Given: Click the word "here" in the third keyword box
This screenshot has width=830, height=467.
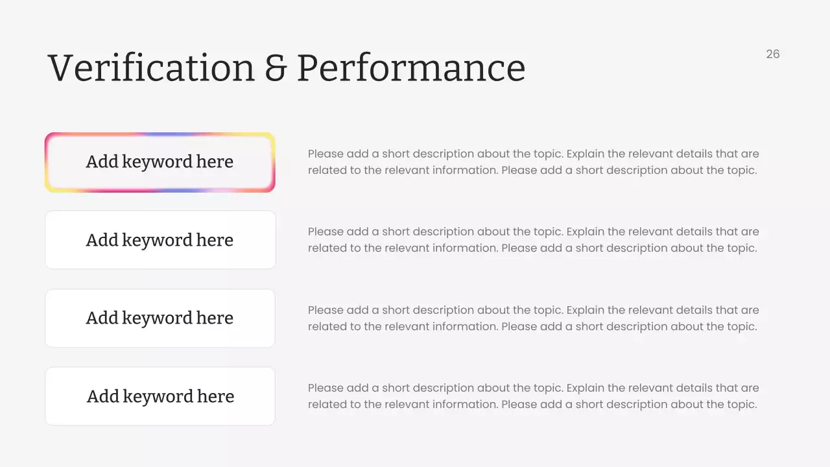Looking at the screenshot, I should pos(215,318).
